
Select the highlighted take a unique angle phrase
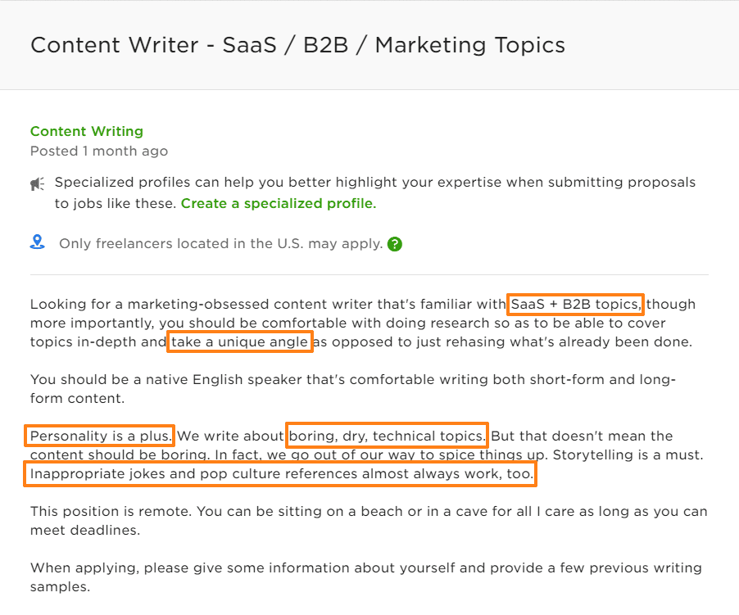tap(239, 341)
